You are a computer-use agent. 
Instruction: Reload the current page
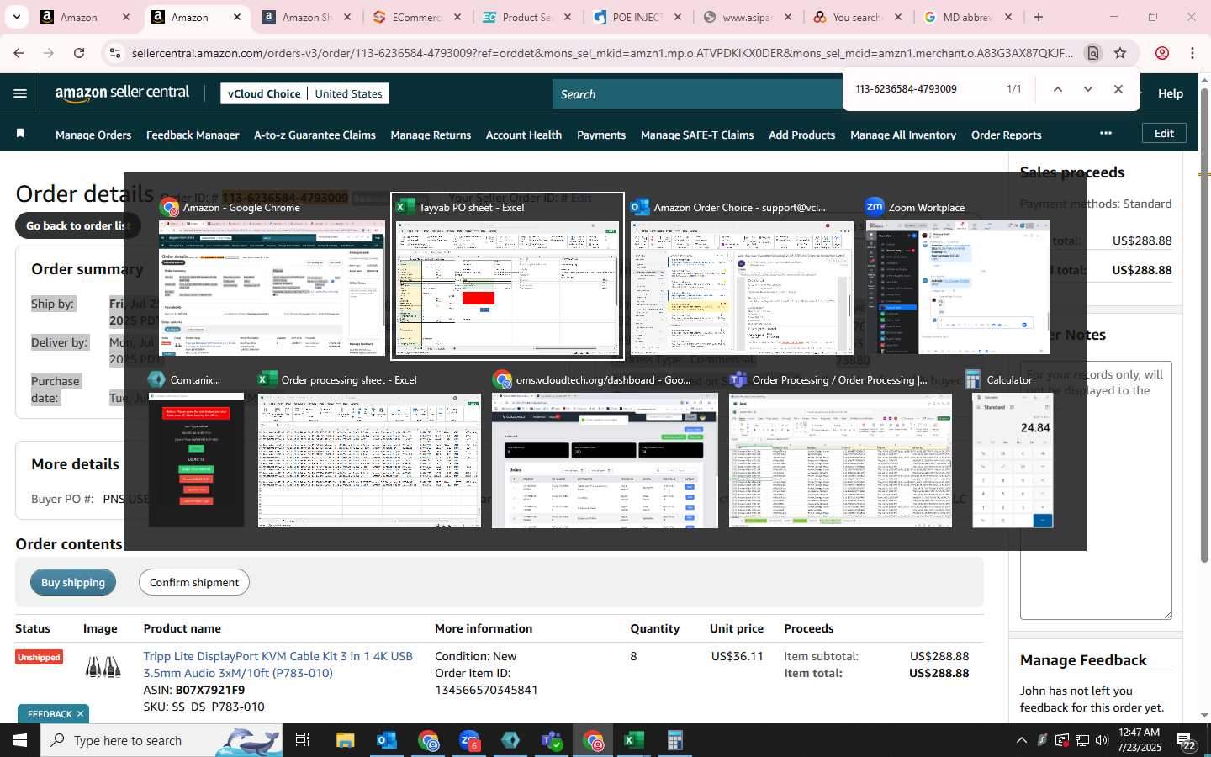(x=79, y=53)
